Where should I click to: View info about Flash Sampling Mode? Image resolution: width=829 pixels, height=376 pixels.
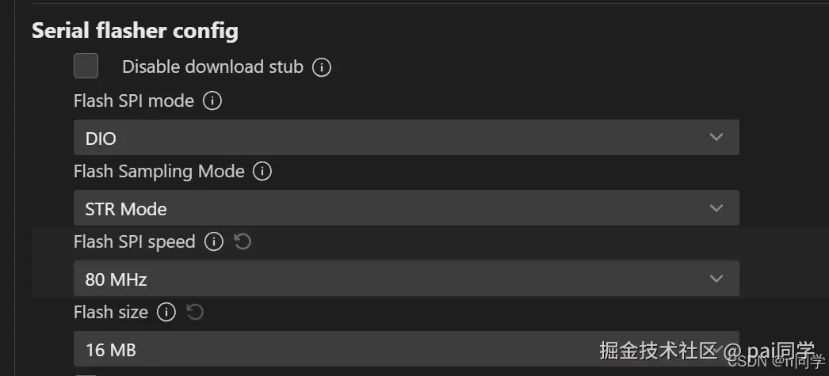(262, 171)
